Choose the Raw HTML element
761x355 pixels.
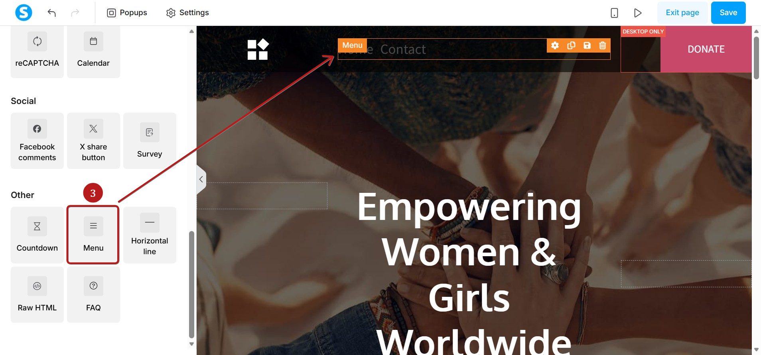pyautogui.click(x=37, y=294)
